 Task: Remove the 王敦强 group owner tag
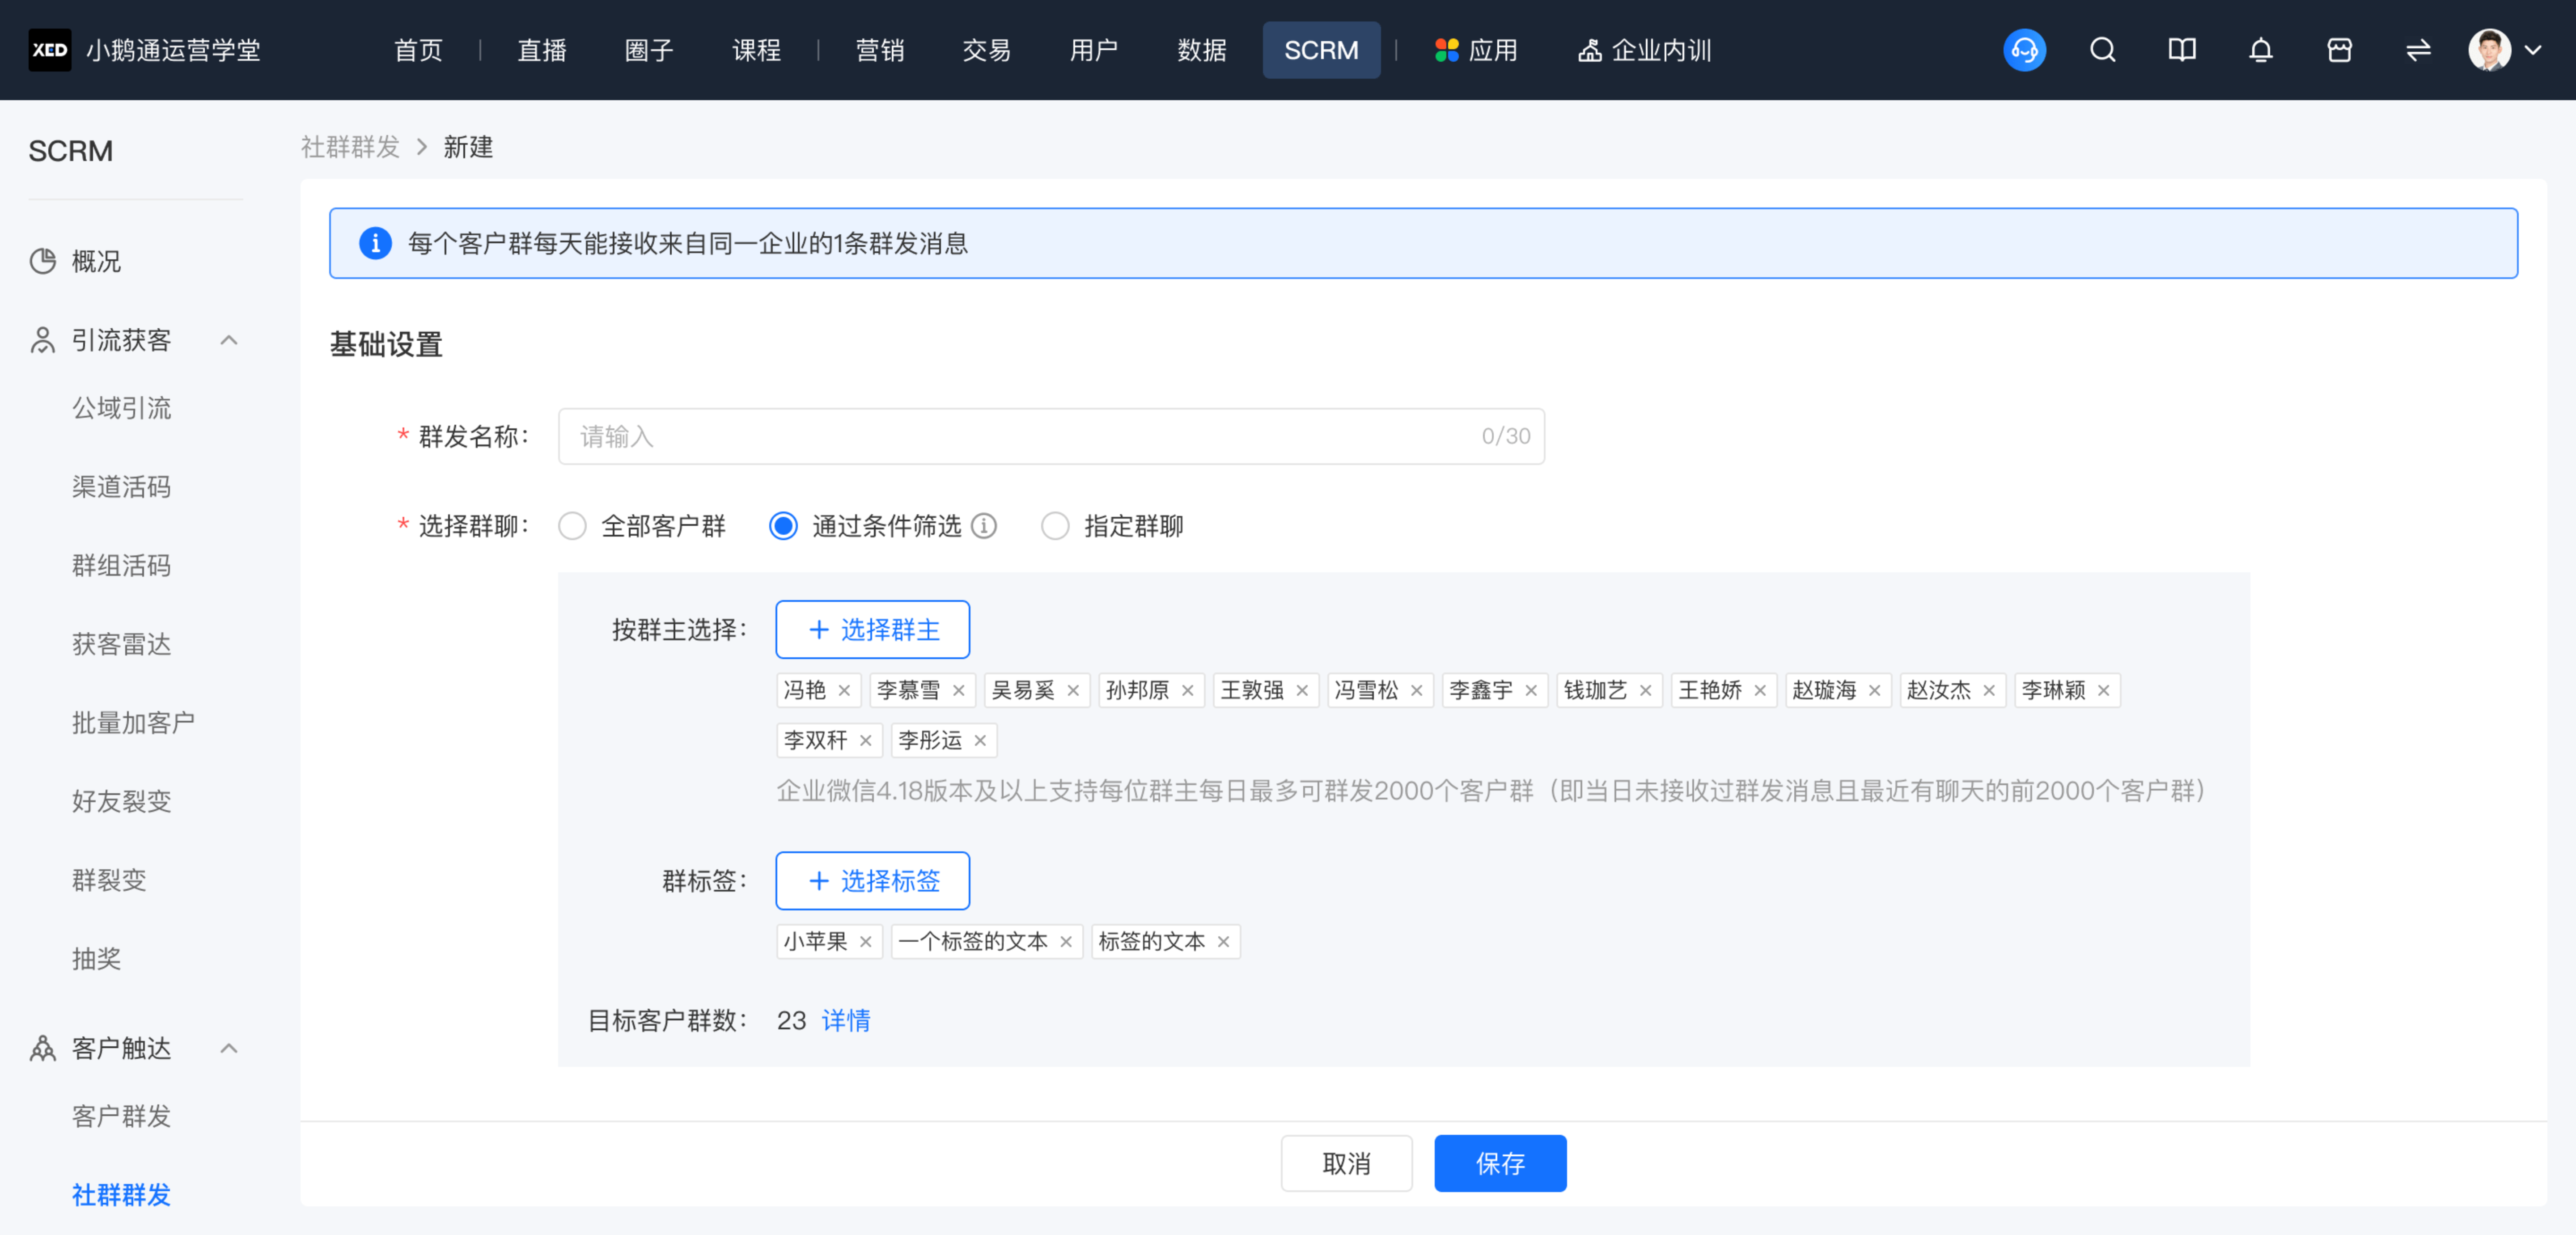[x=1302, y=691]
